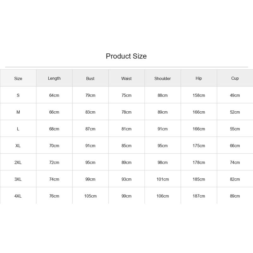Select the S size row label
The image size is (253, 253).
(x=18, y=95)
